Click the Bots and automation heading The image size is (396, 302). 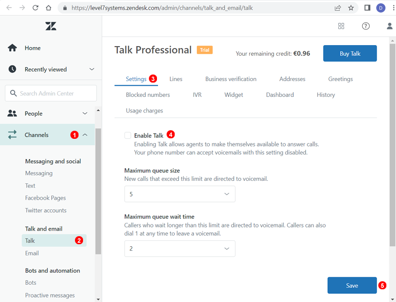coord(53,271)
